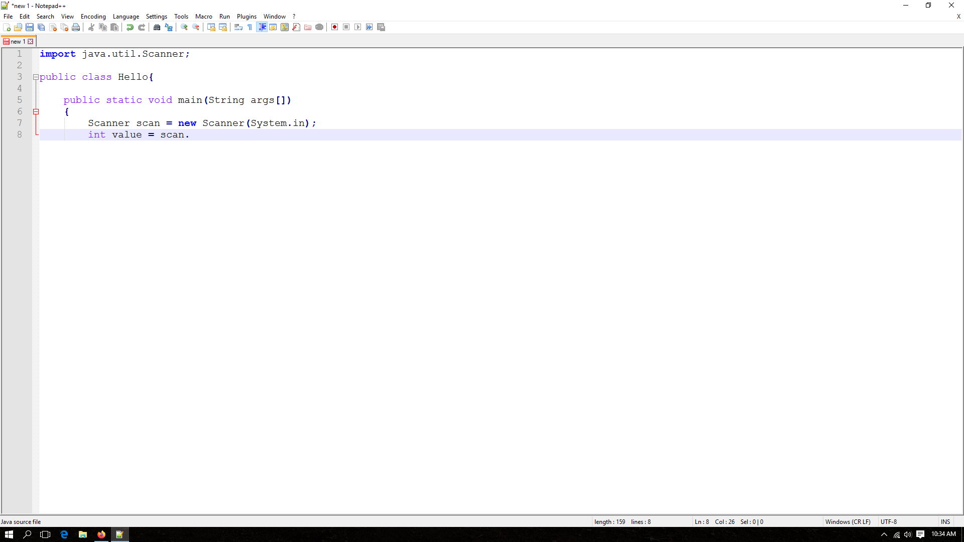
Task: Undo the last edit
Action: 130,27
